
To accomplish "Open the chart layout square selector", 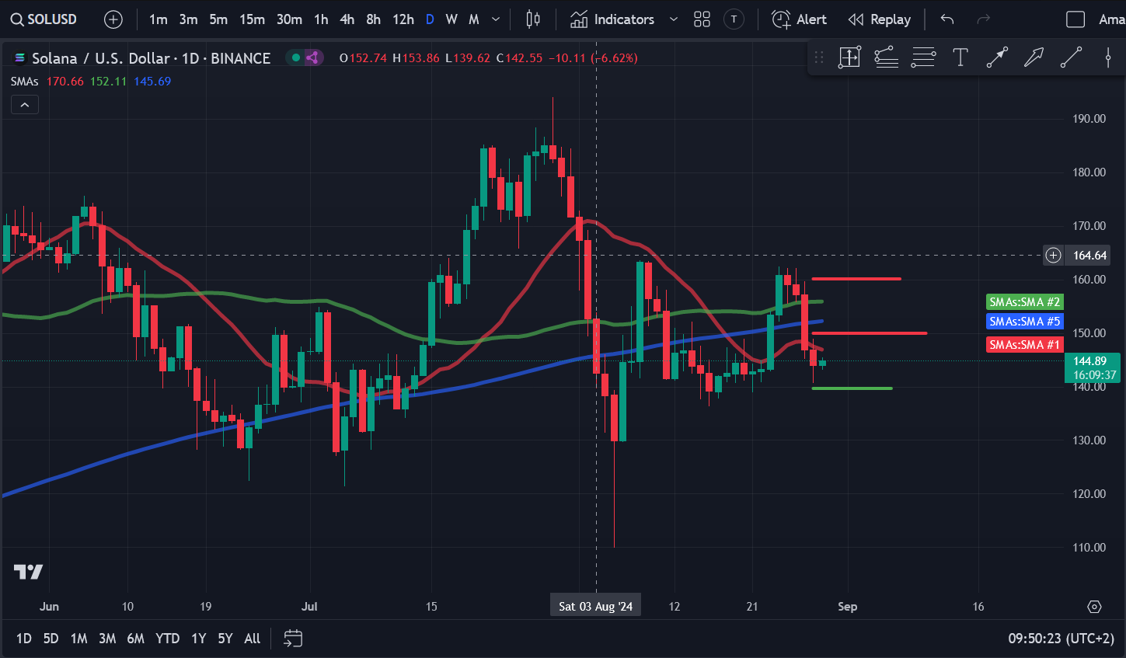I will click(1075, 19).
